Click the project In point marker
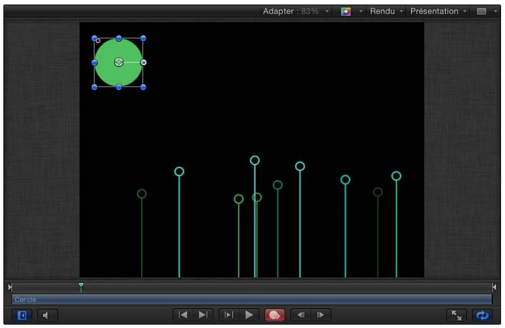Image resolution: width=505 pixels, height=328 pixels. pyautogui.click(x=10, y=287)
